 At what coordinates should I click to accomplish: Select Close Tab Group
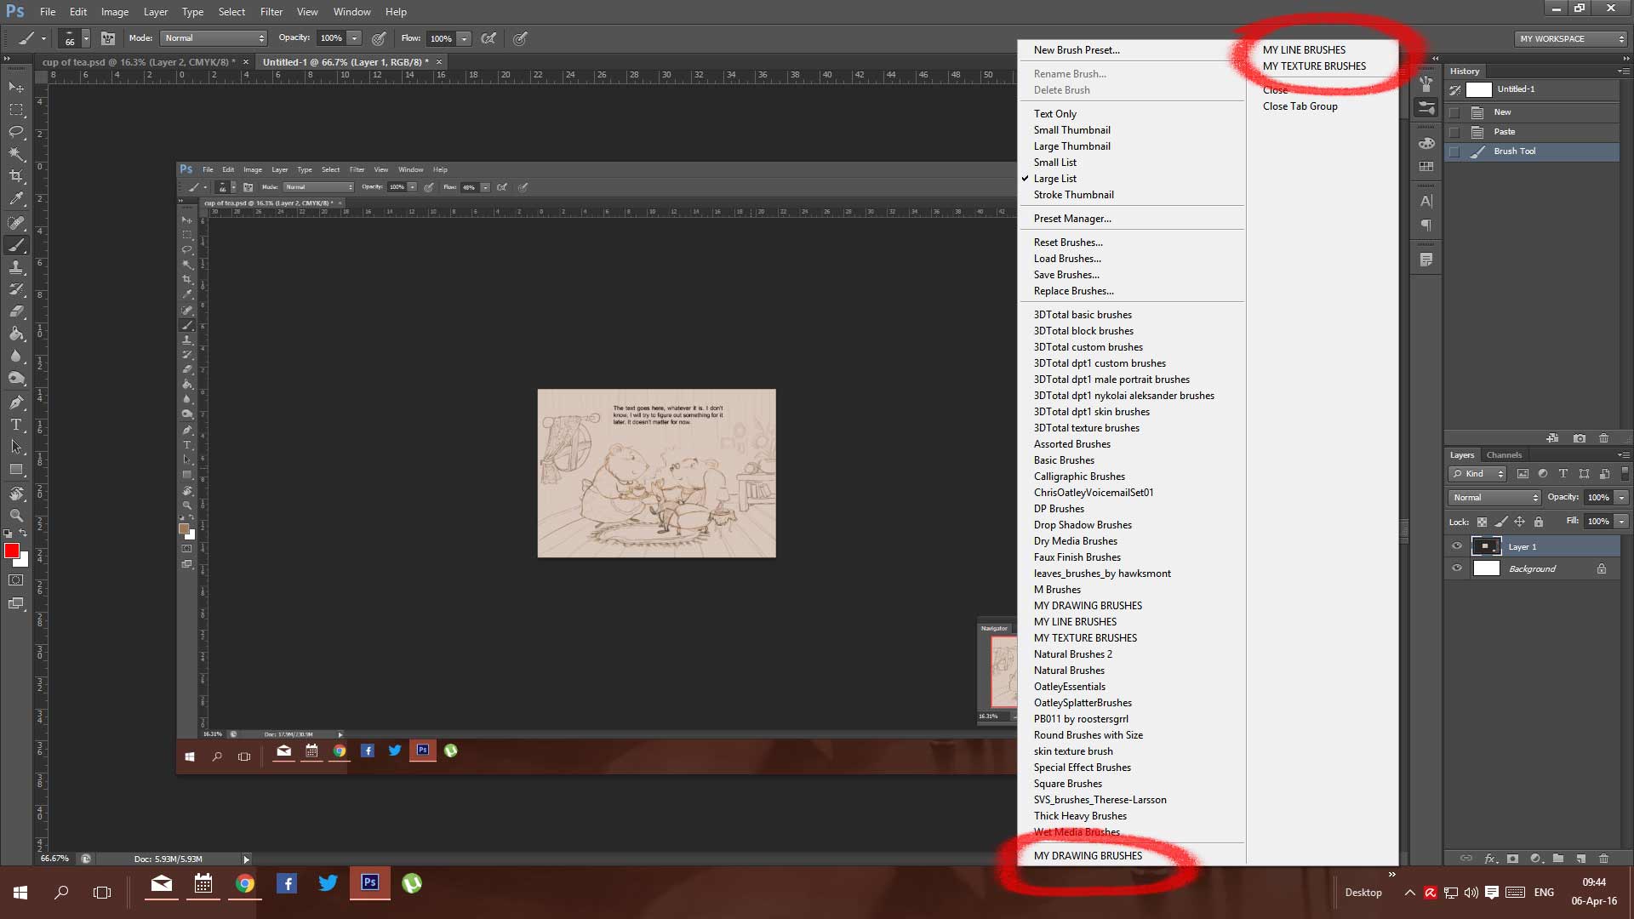pos(1300,106)
